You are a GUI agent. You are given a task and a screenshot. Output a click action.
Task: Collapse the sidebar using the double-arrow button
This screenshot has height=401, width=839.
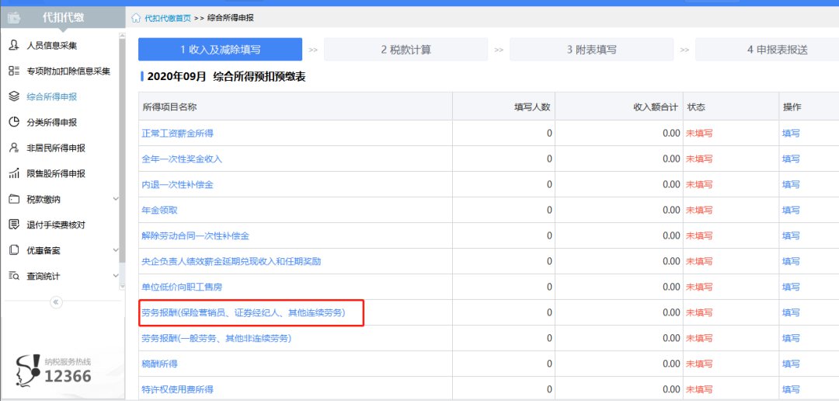pos(56,302)
